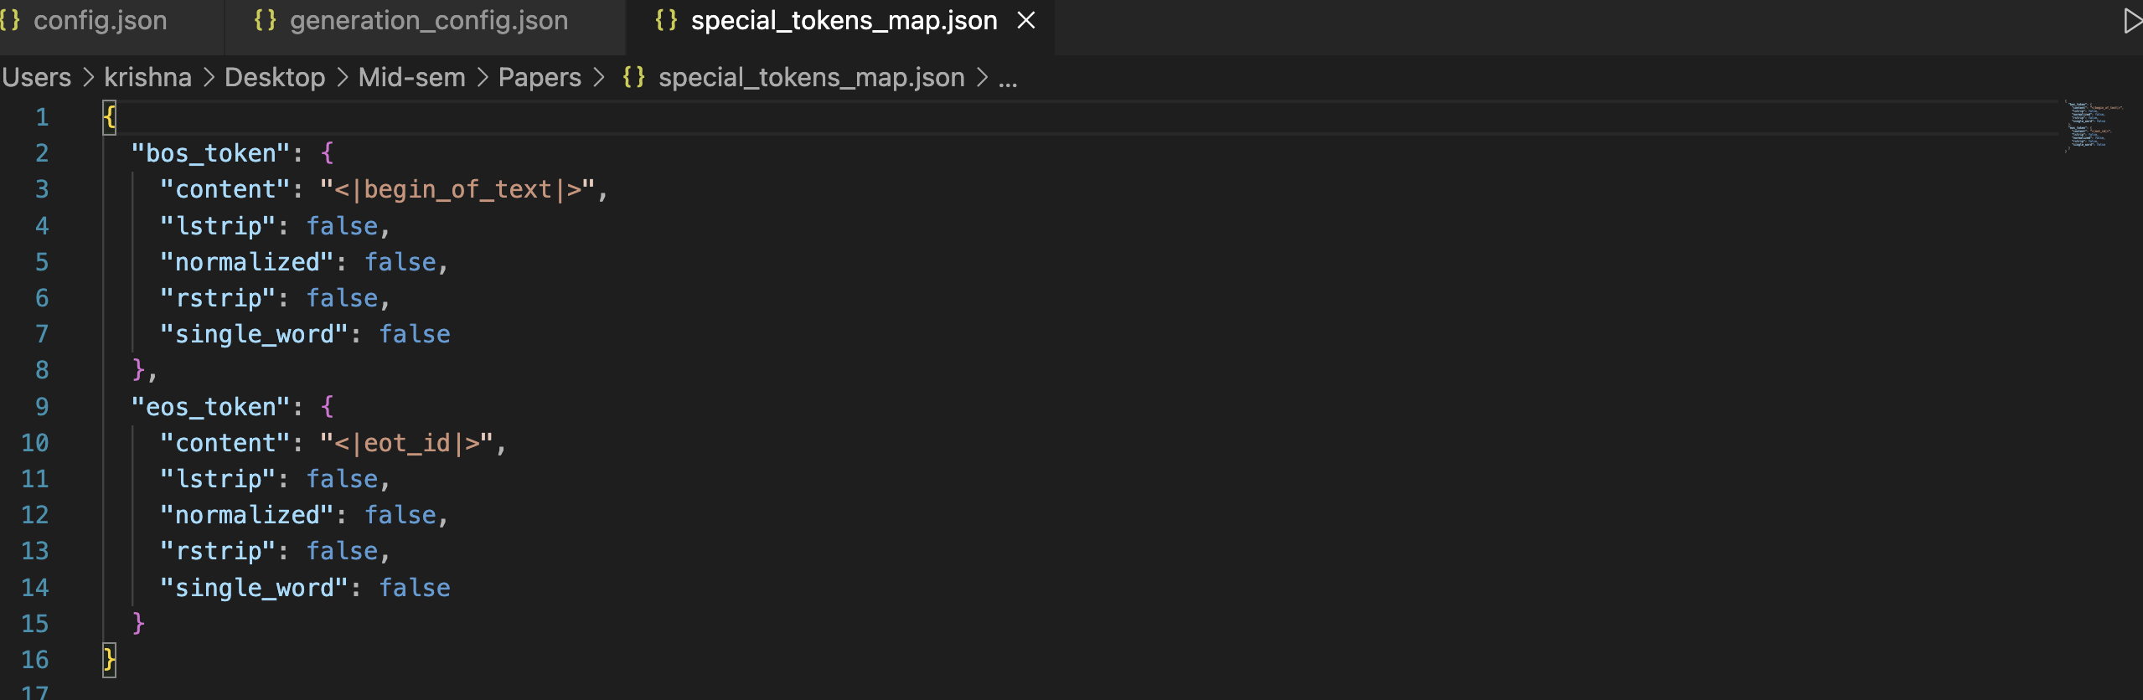2143x700 pixels.
Task: Click the closing brace on line 16
Action: click(109, 660)
